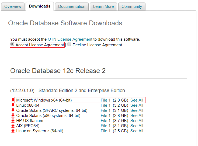Screen dimensions: 198x146
Task: Click the download arrow beside AIX (PPC64)
Action: 13,126
